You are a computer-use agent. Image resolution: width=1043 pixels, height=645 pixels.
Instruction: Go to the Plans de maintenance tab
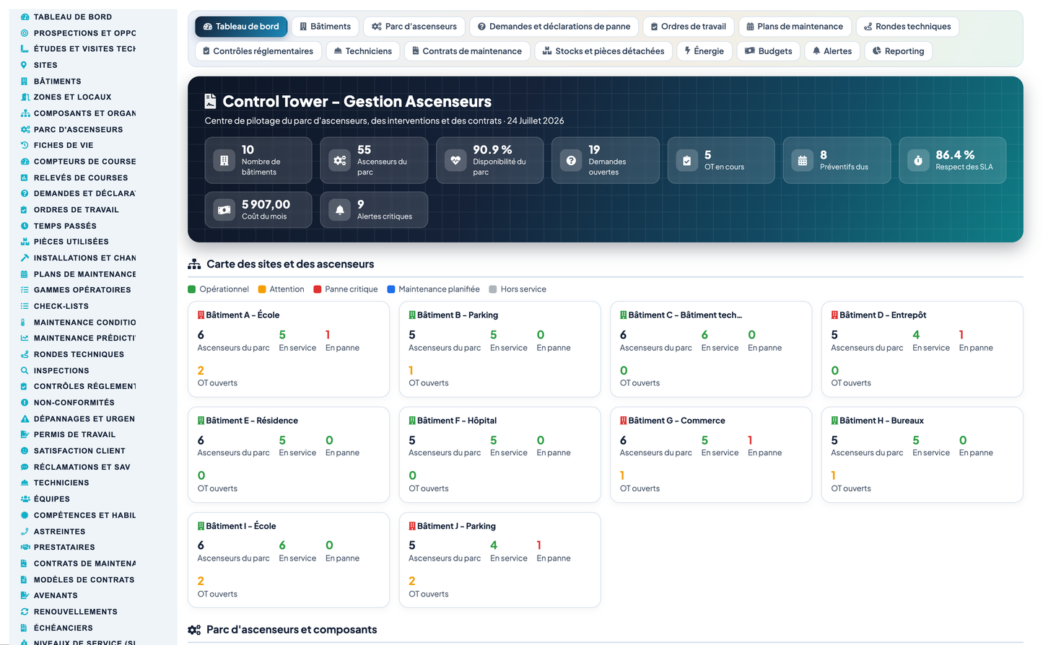coord(795,27)
